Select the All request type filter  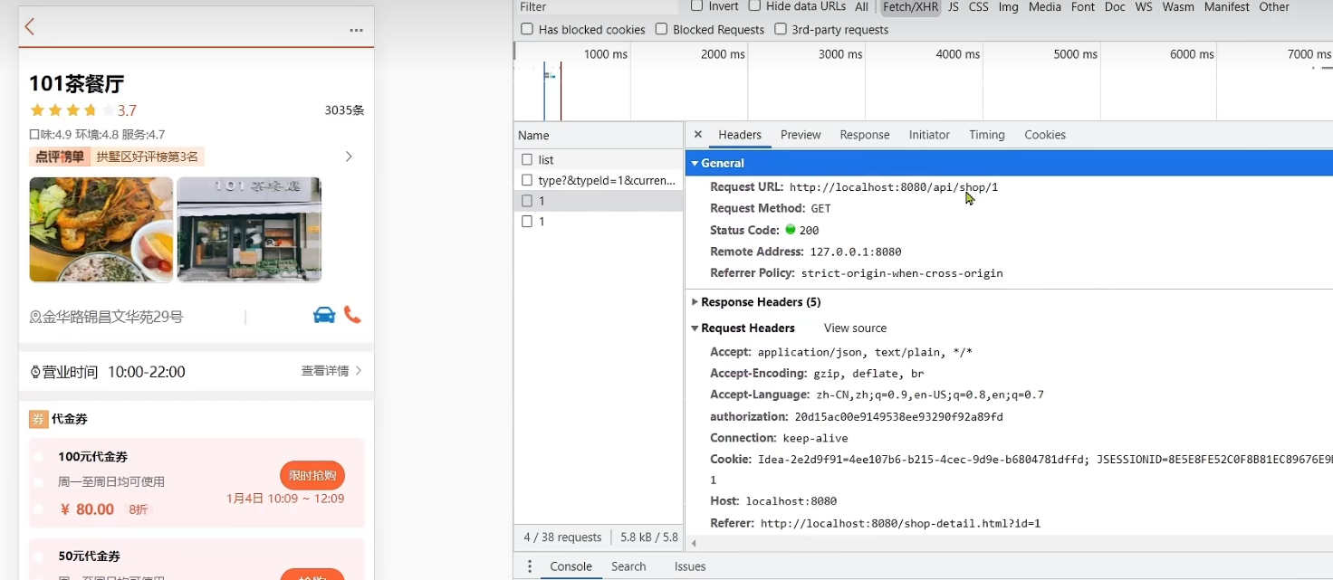(861, 7)
